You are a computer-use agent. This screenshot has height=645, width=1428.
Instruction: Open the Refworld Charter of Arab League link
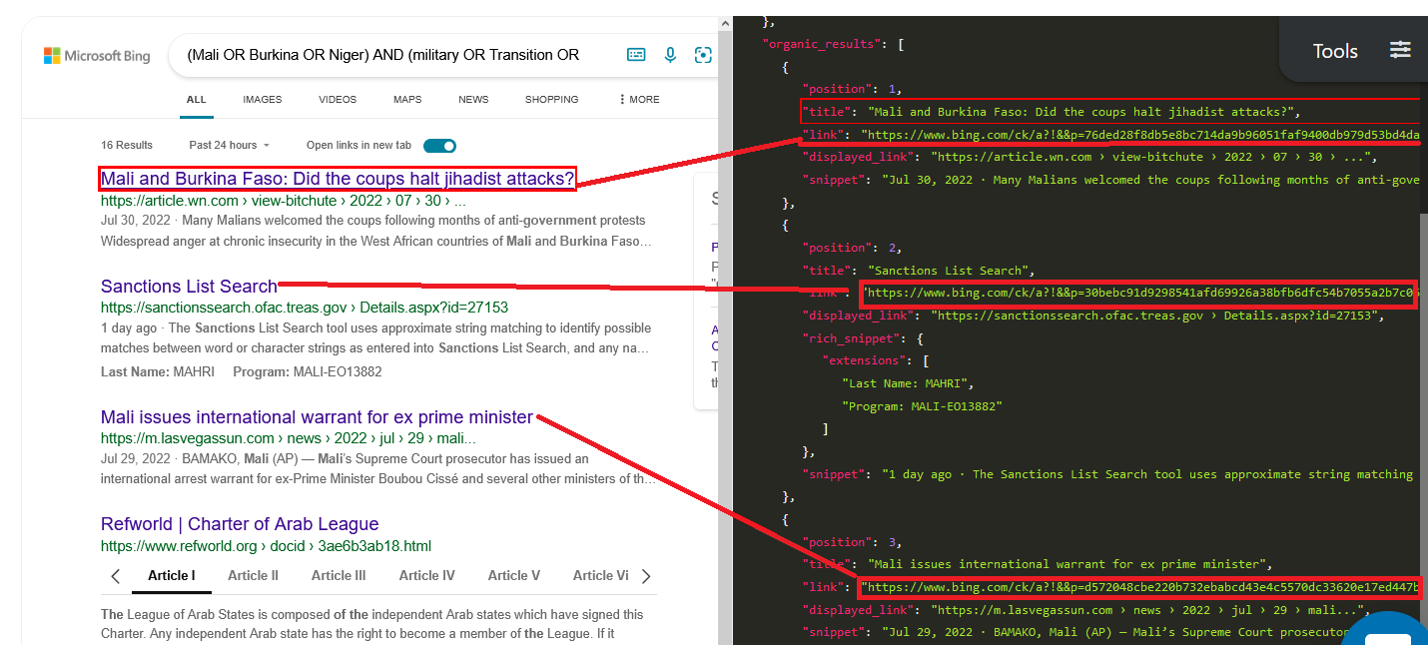tap(239, 523)
